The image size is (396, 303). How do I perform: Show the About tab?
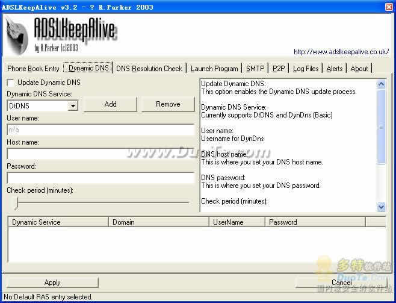pos(359,69)
